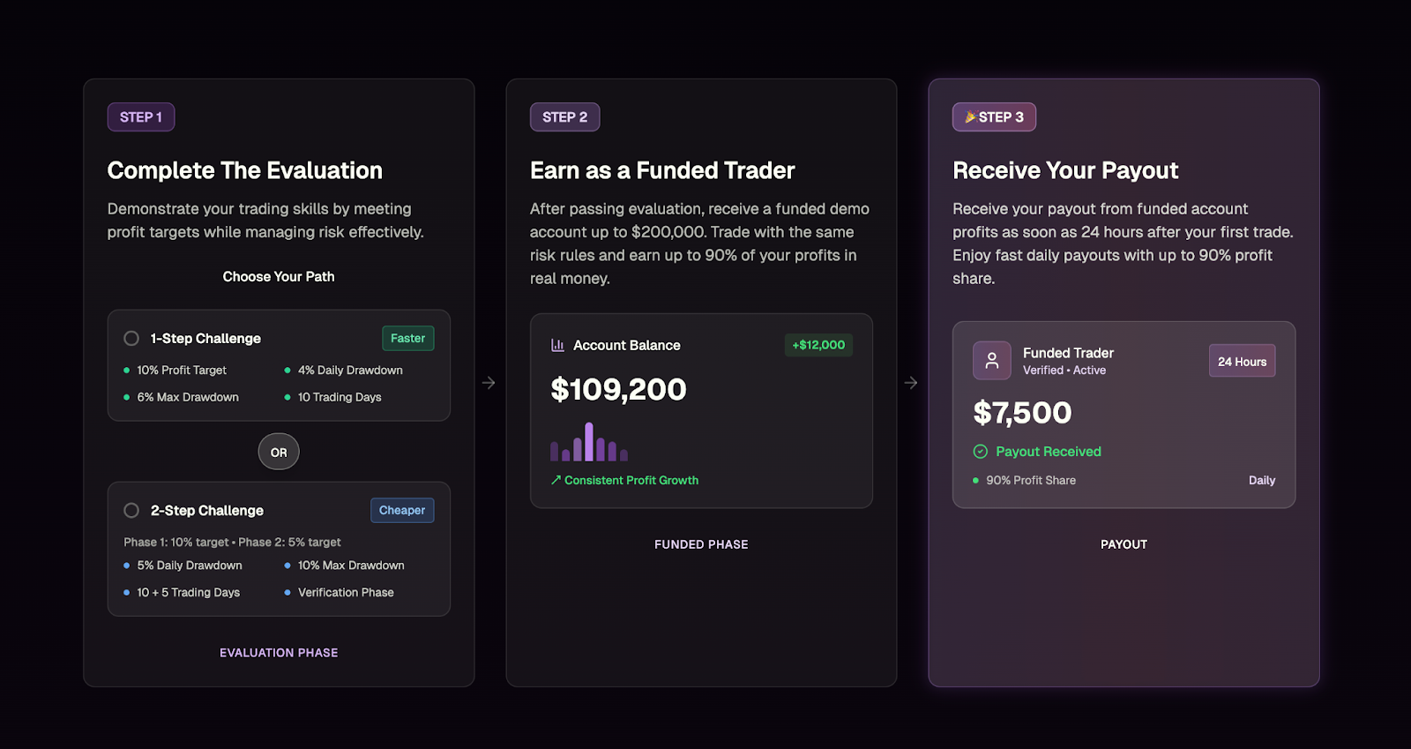Click the STEP 1 label badge
This screenshot has height=749, width=1411.
[x=141, y=117]
